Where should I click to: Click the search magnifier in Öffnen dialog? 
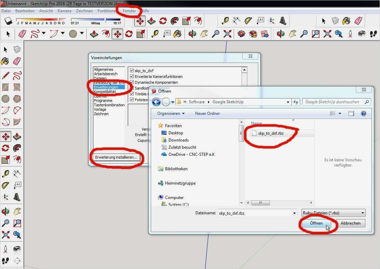click(367, 102)
